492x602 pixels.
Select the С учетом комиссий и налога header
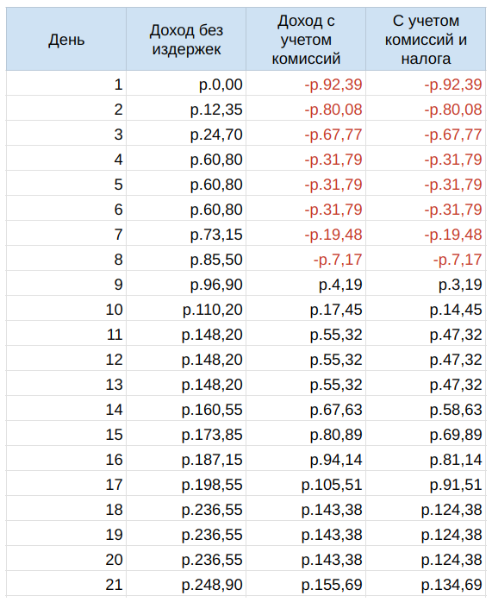(x=426, y=39)
